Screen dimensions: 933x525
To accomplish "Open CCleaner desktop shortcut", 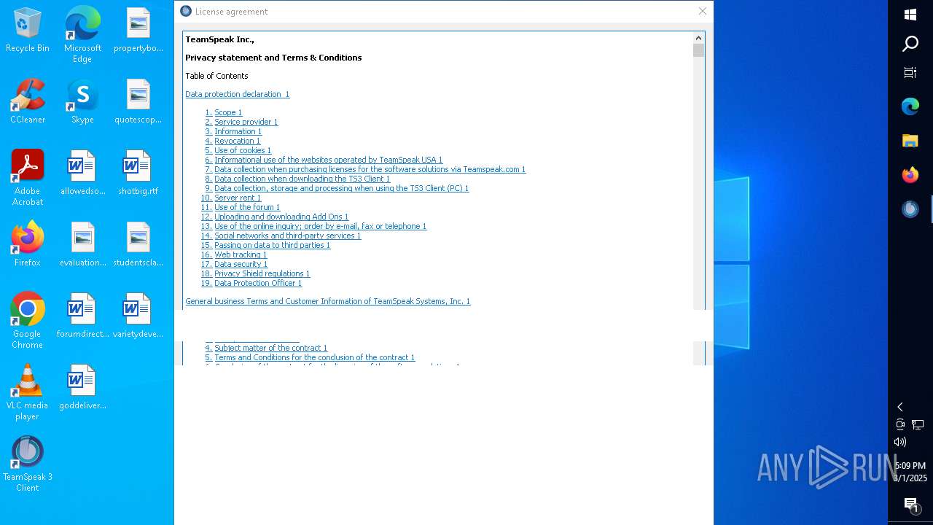I will tap(28, 101).
